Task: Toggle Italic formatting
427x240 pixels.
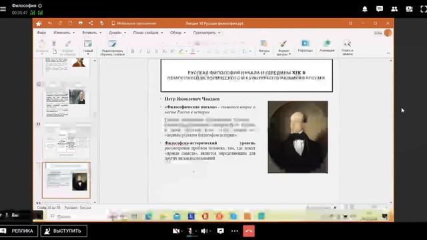Action: [141, 51]
